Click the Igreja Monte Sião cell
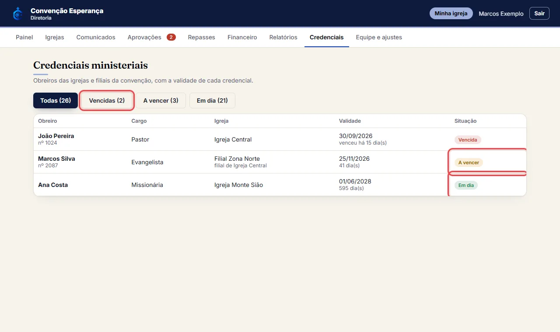Viewport: 560px width, 332px height. (x=239, y=185)
